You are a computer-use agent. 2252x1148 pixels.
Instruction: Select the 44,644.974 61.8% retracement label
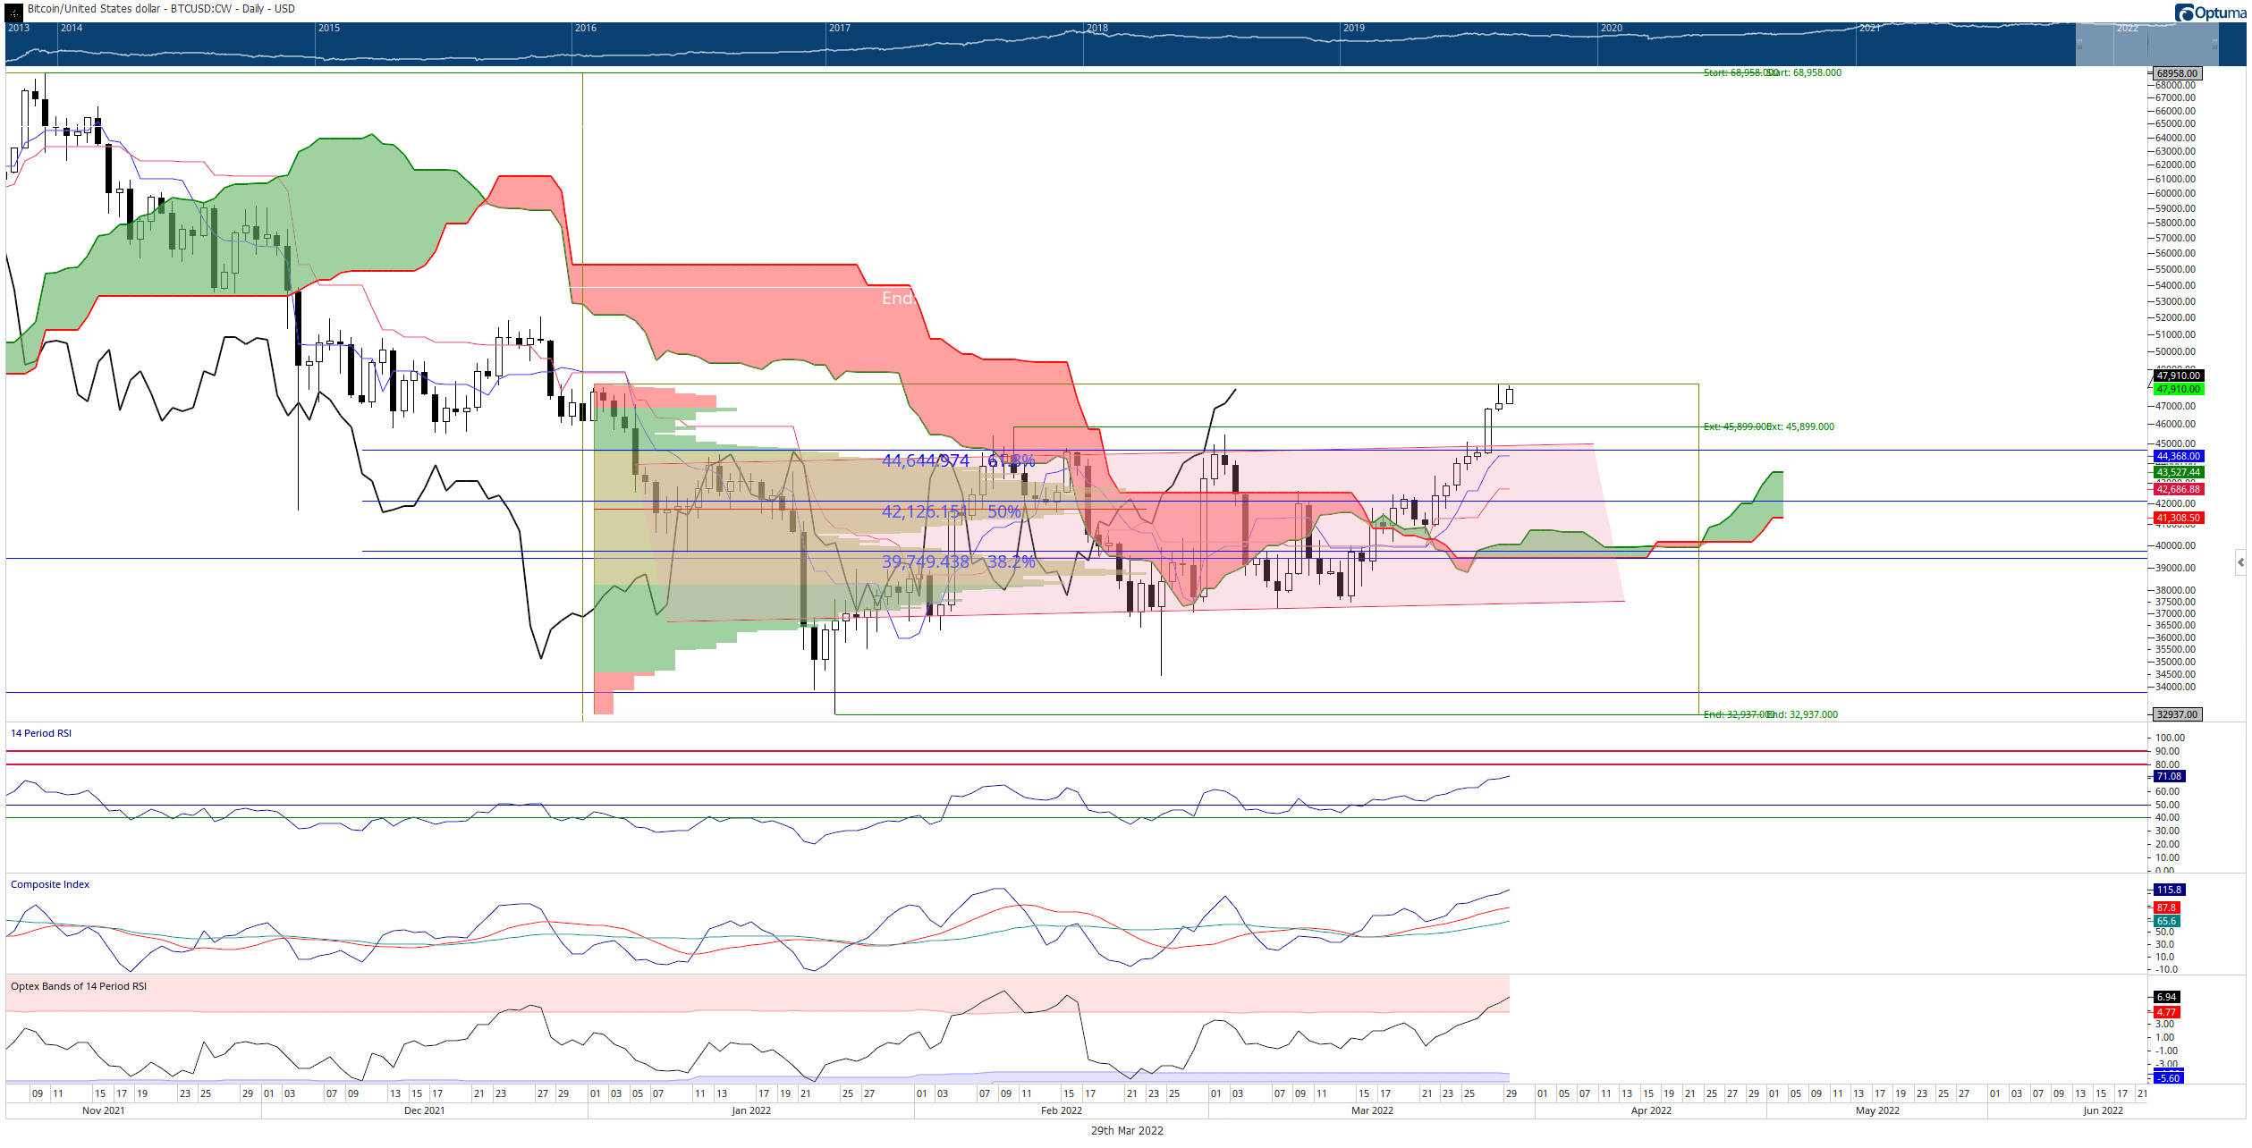[959, 460]
